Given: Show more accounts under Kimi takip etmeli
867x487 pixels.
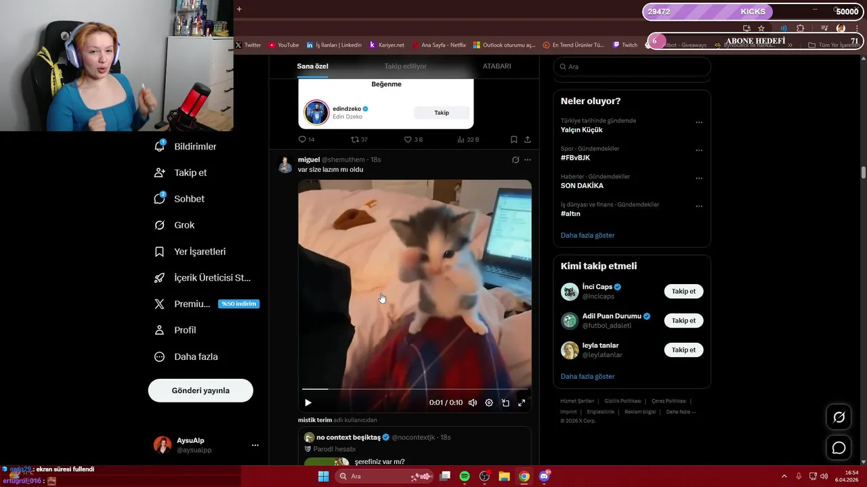Looking at the screenshot, I should click(x=587, y=376).
